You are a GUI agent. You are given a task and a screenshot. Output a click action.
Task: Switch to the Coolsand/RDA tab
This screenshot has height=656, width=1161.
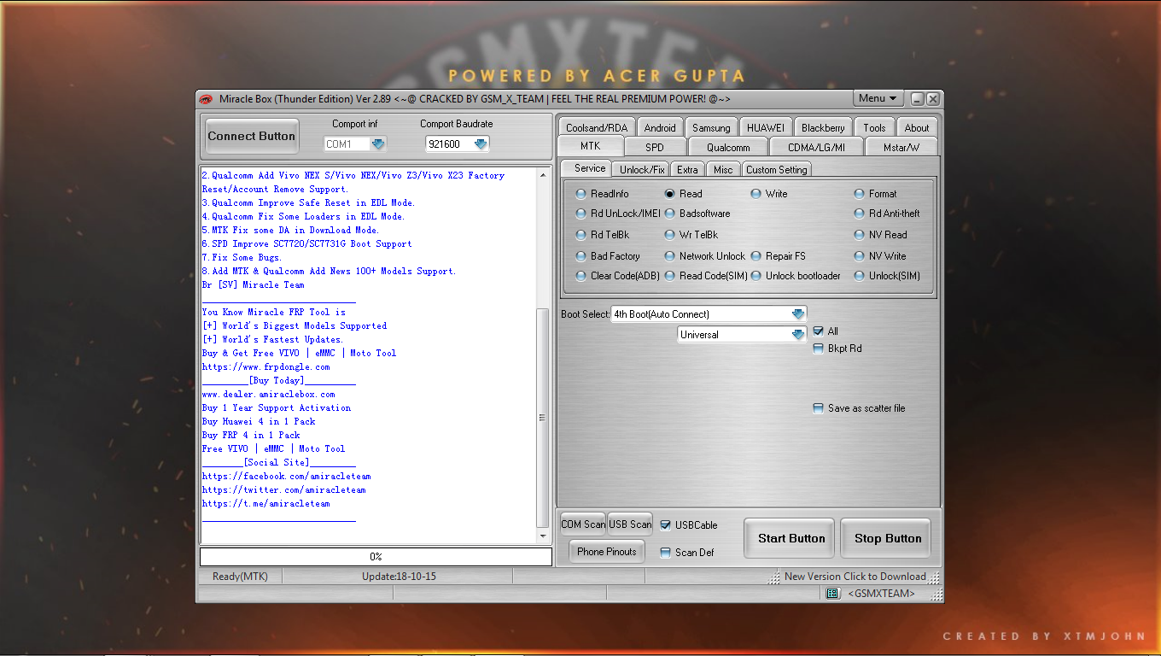(x=596, y=127)
